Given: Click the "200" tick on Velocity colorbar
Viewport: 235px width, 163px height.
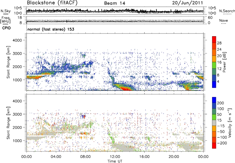Looking at the screenshot, I should 221,103.
